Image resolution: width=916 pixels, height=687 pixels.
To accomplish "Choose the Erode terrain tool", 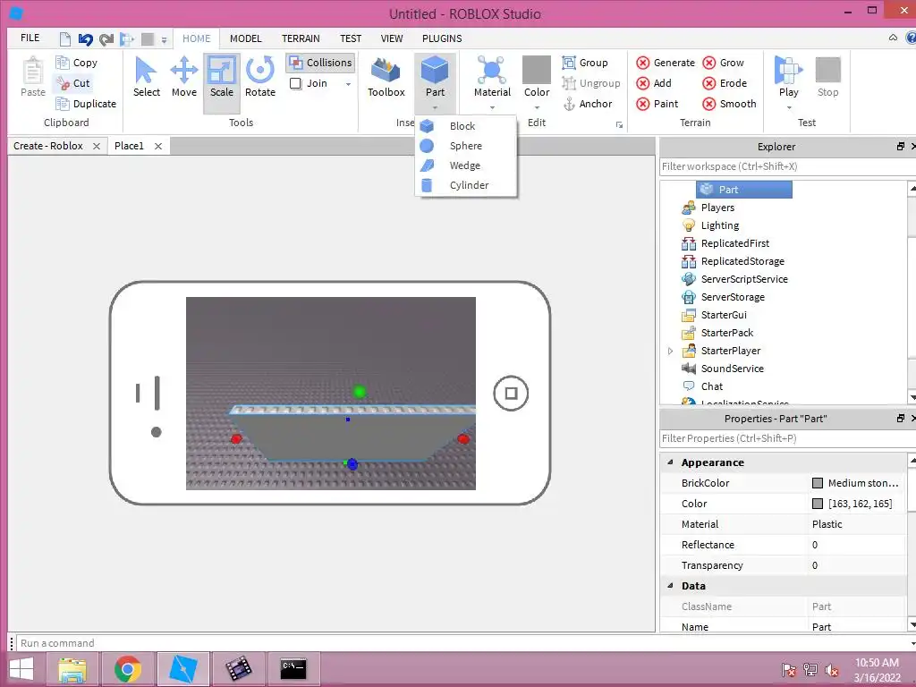I will 725,83.
